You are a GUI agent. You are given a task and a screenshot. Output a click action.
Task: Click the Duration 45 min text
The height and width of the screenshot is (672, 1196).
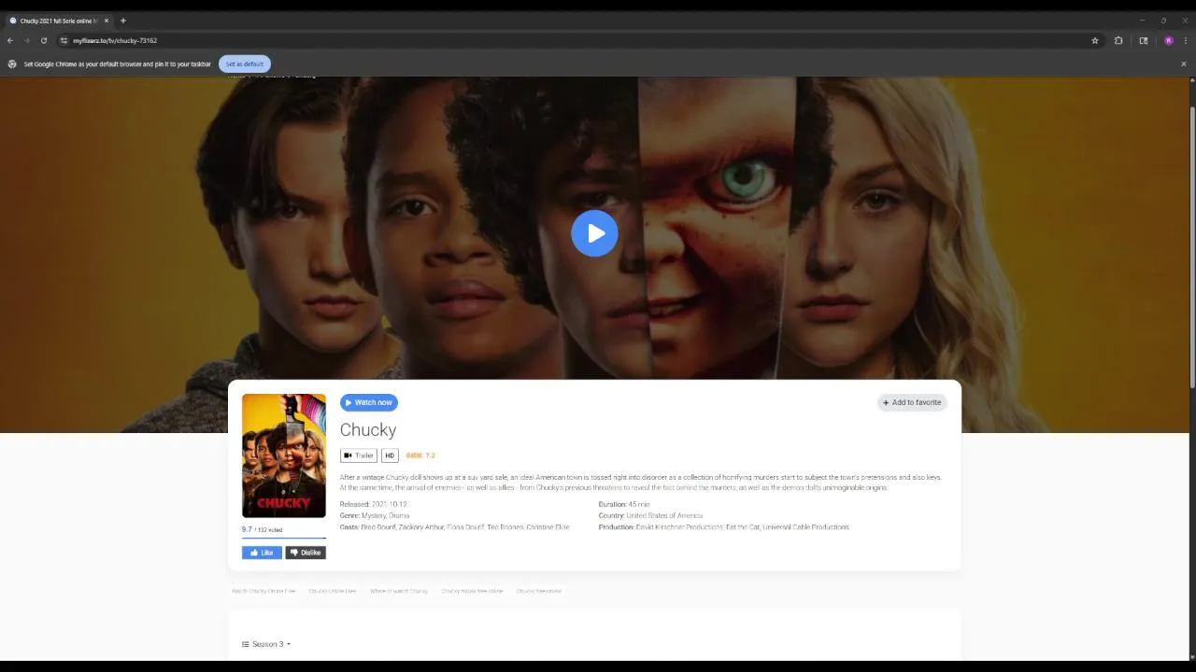624,504
